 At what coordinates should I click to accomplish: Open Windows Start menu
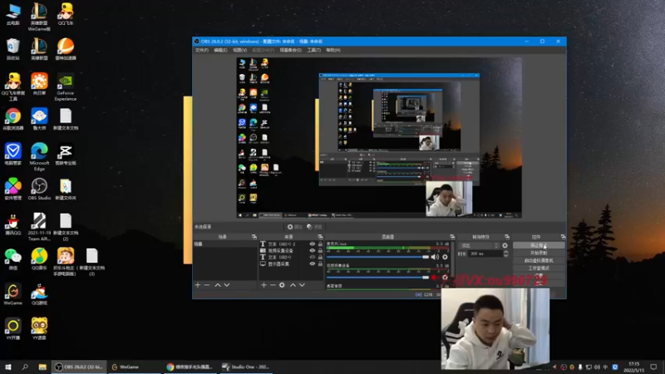pyautogui.click(x=7, y=367)
